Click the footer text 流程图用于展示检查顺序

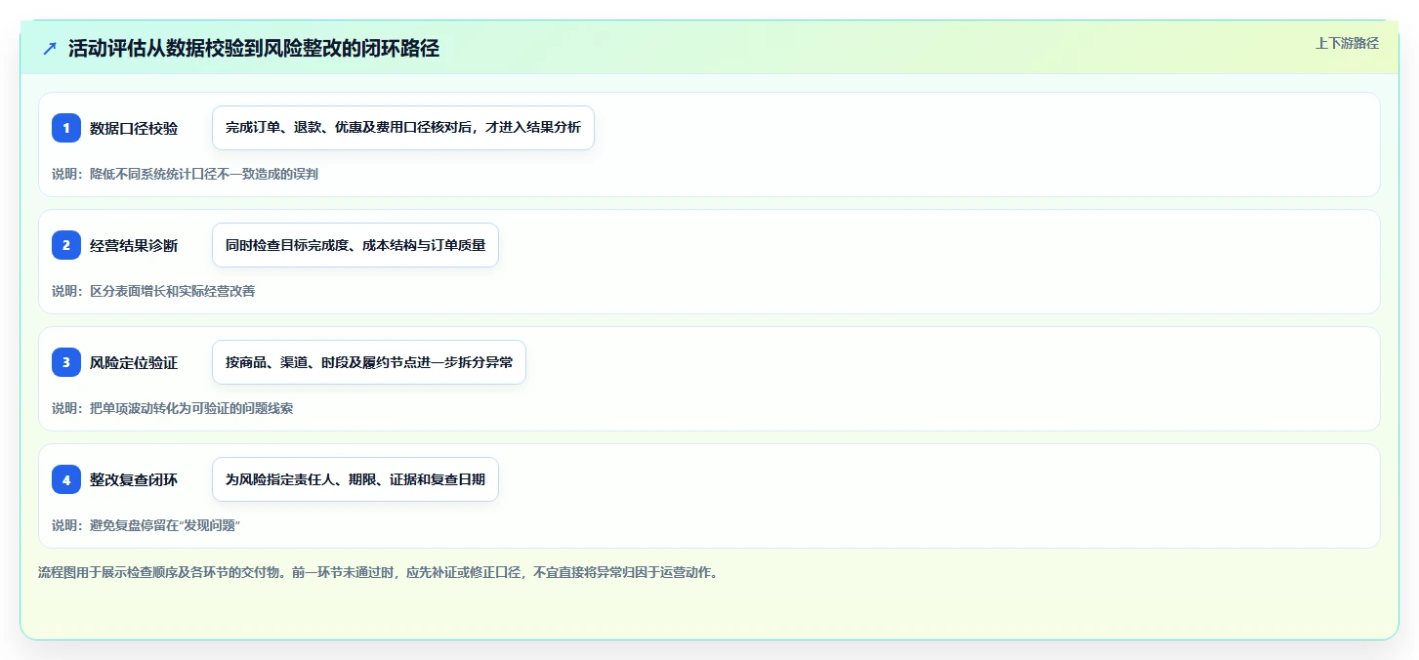(378, 572)
